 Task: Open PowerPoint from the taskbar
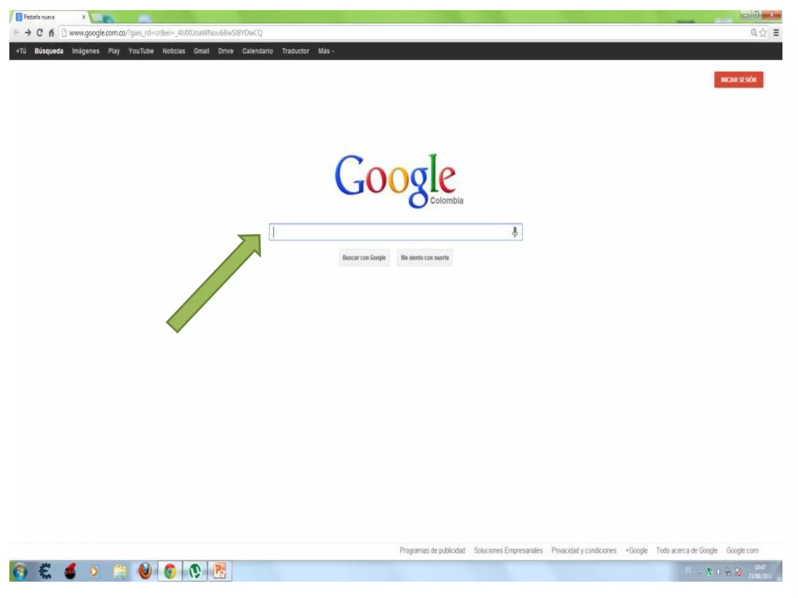[220, 571]
